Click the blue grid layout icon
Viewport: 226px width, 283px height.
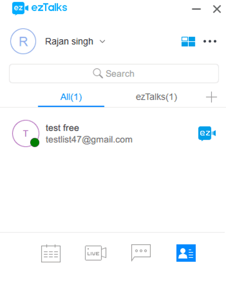[x=188, y=42]
